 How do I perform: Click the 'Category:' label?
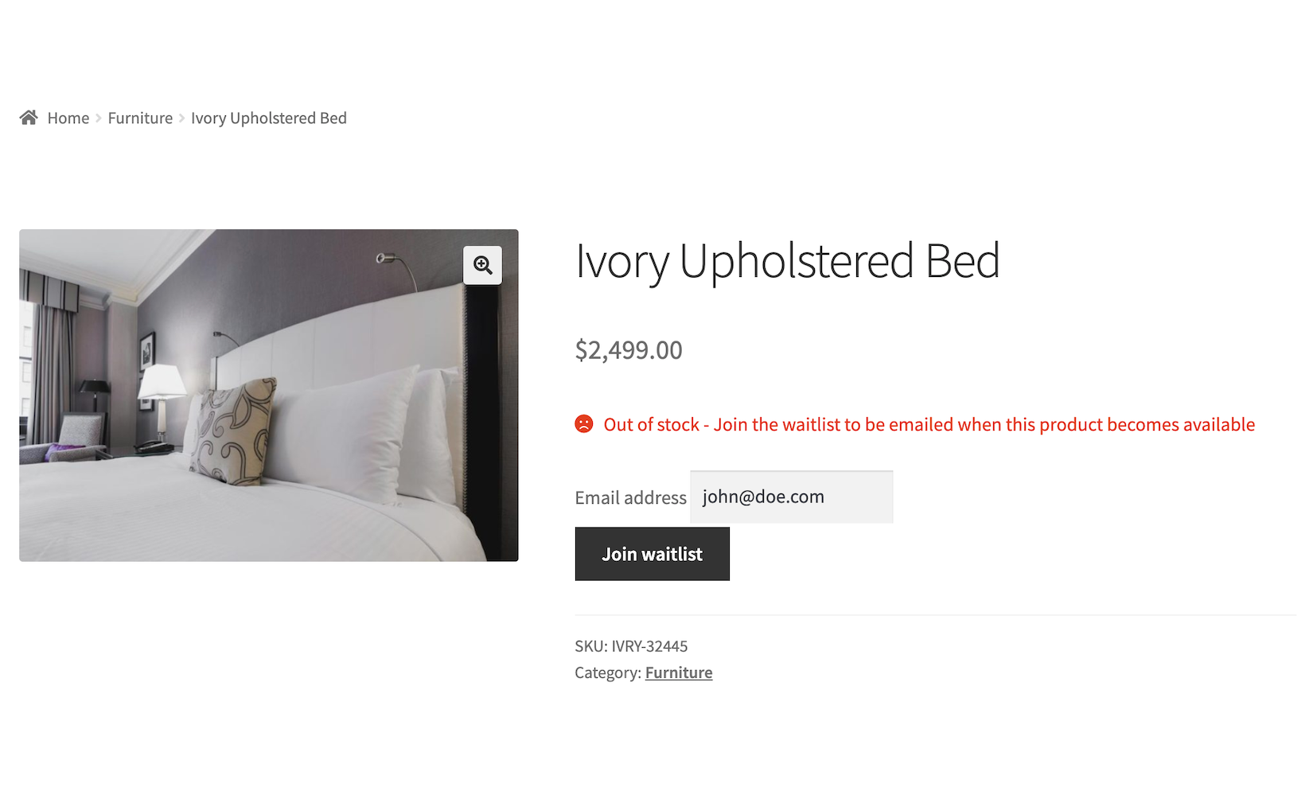[608, 673]
